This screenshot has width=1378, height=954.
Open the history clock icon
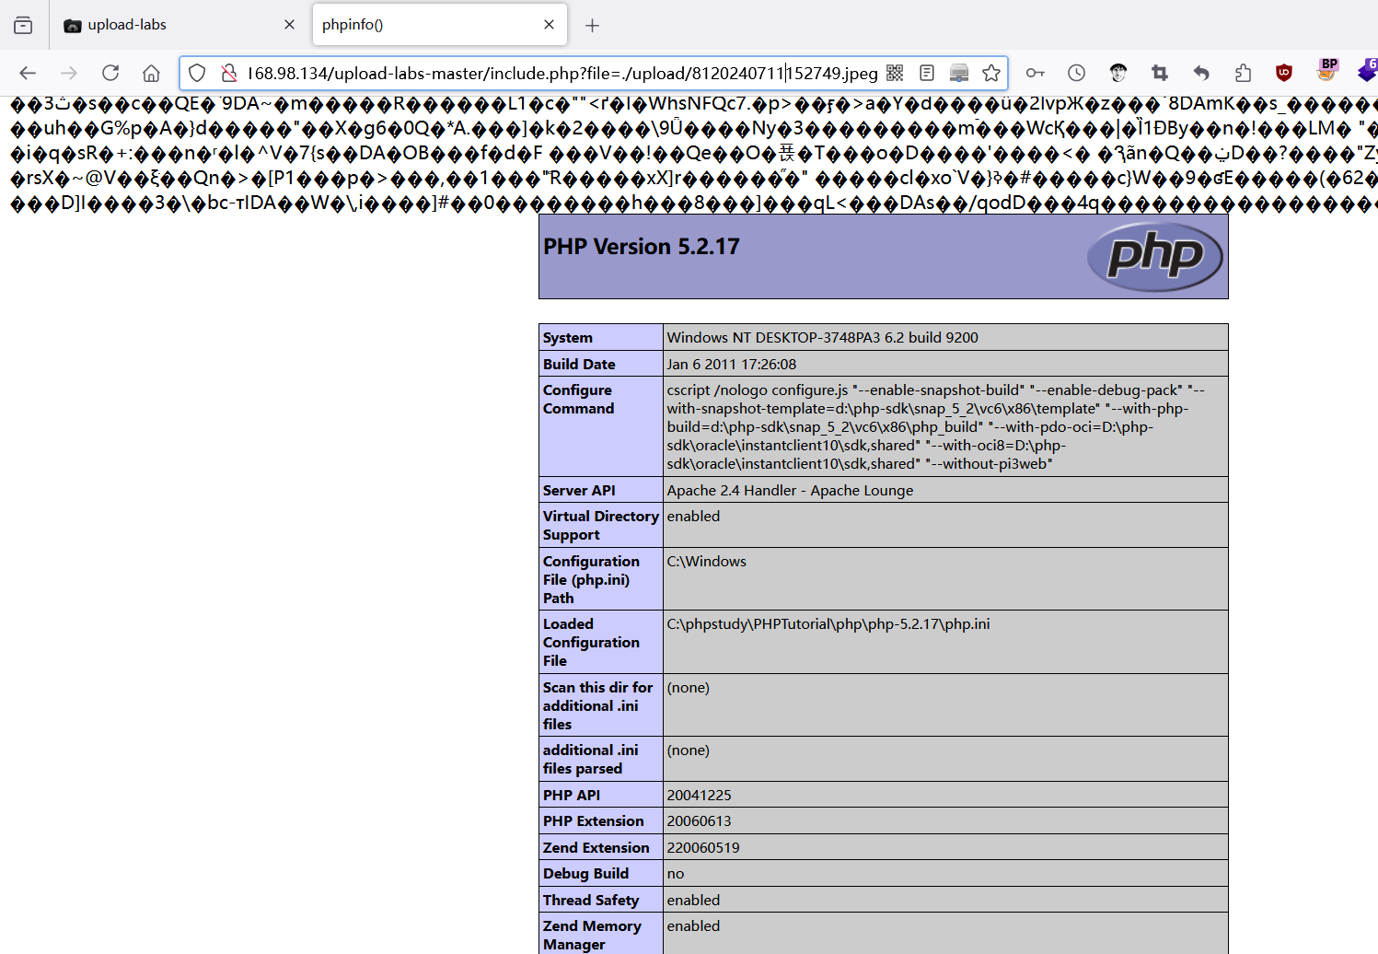click(x=1077, y=73)
